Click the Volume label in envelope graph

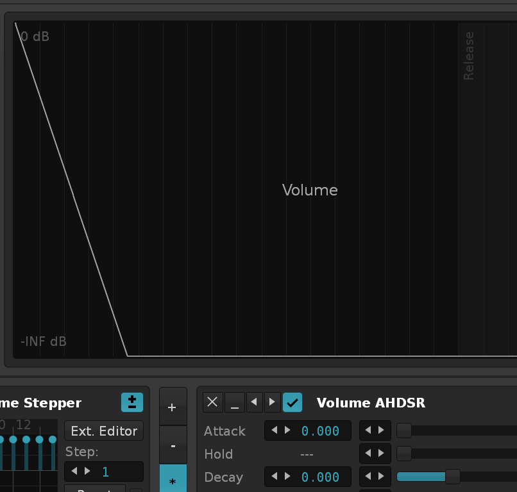click(x=310, y=190)
